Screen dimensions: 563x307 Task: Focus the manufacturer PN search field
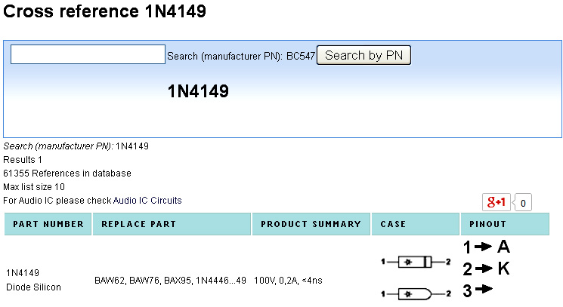coord(88,54)
